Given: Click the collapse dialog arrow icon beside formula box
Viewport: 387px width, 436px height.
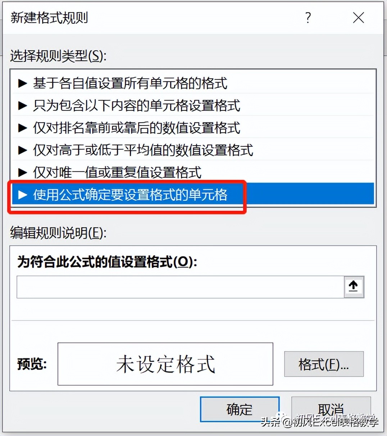Looking at the screenshot, I should [x=354, y=287].
